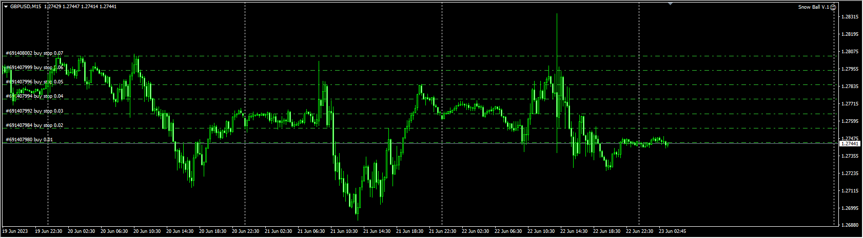Click the 1.27835 price scale value
This screenshot has height=238, width=863.
pos(850,86)
